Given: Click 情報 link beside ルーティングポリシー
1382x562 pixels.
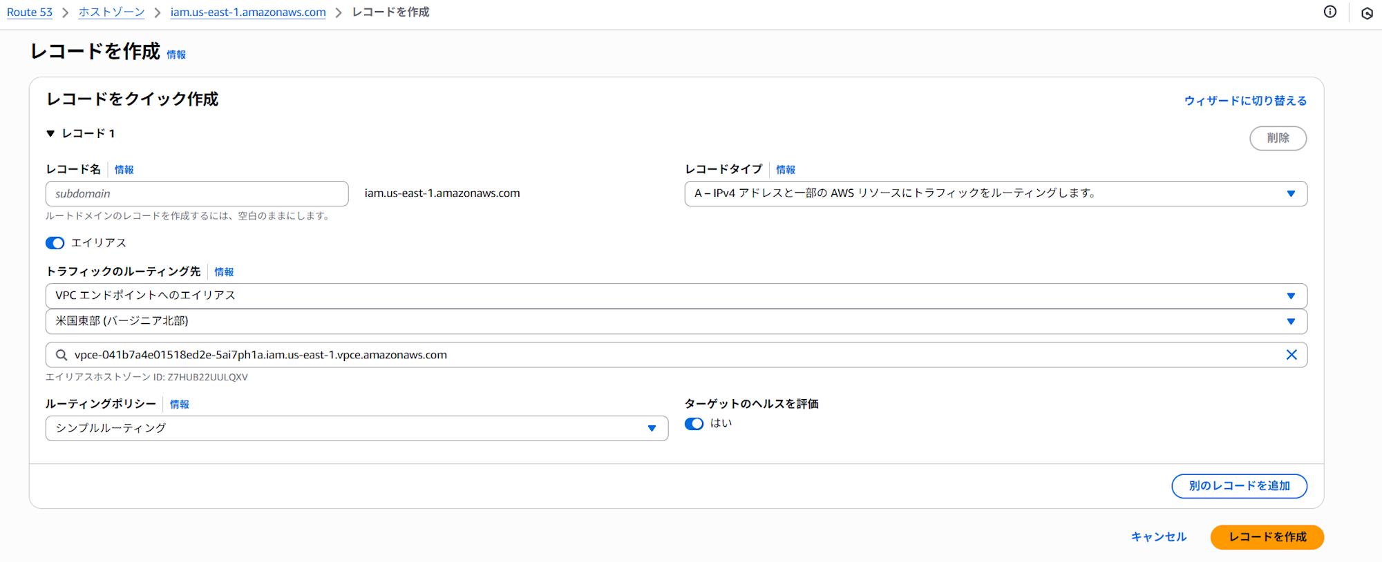Looking at the screenshot, I should 180,405.
